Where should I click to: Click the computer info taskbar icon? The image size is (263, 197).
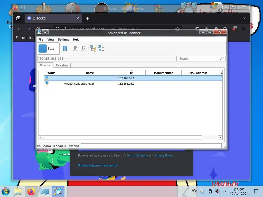(x=45, y=191)
